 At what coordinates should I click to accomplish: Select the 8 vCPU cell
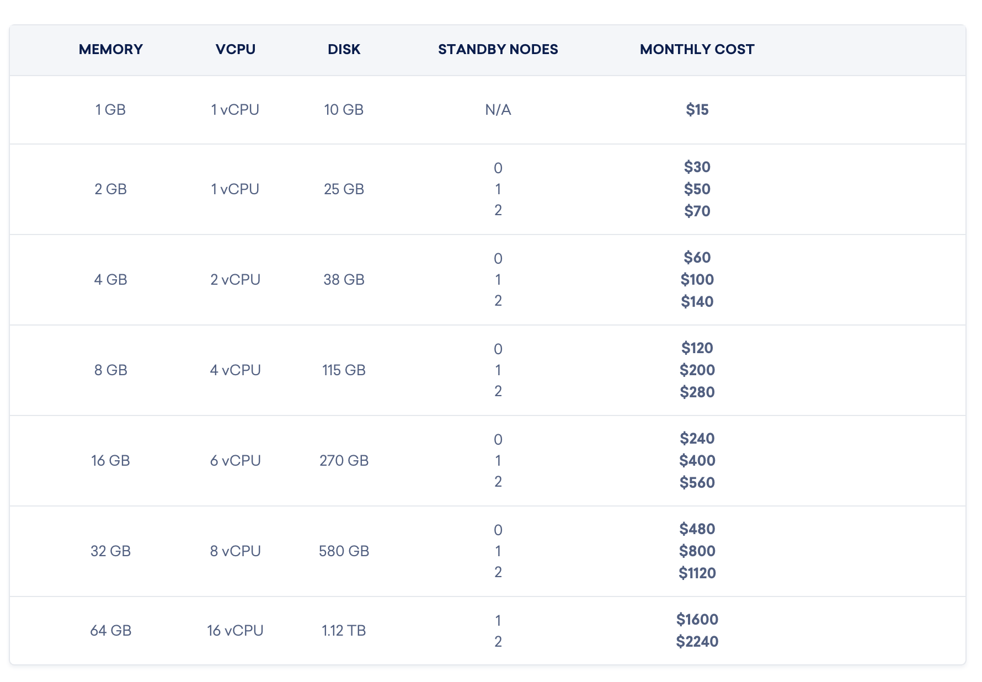(235, 551)
